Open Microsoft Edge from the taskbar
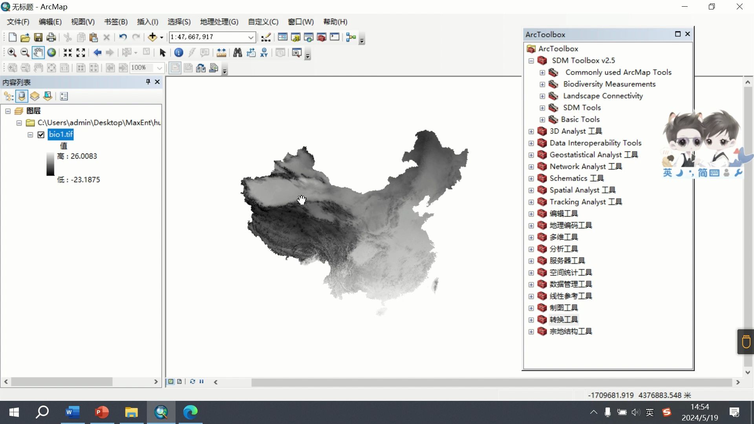Image resolution: width=754 pixels, height=424 pixels. (x=190, y=412)
